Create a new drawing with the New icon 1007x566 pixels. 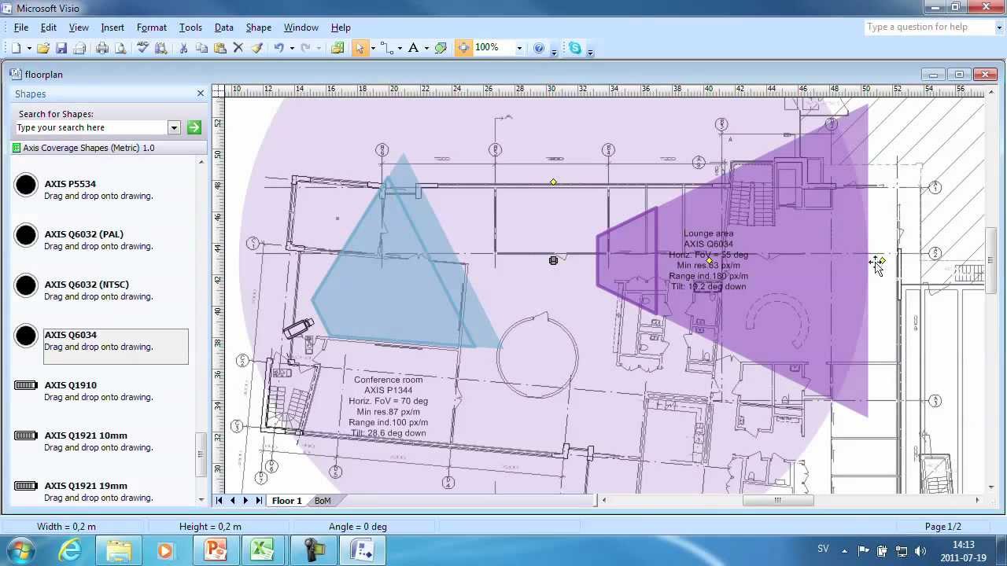[x=17, y=48]
